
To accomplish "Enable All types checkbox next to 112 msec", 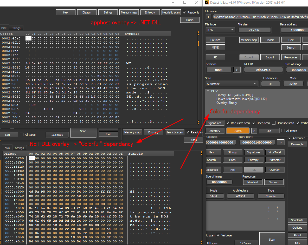I will point(22,134).
